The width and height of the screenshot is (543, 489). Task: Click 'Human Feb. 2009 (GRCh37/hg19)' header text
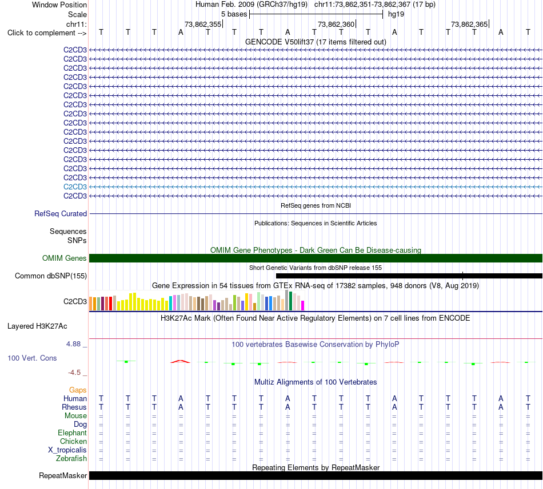click(251, 5)
